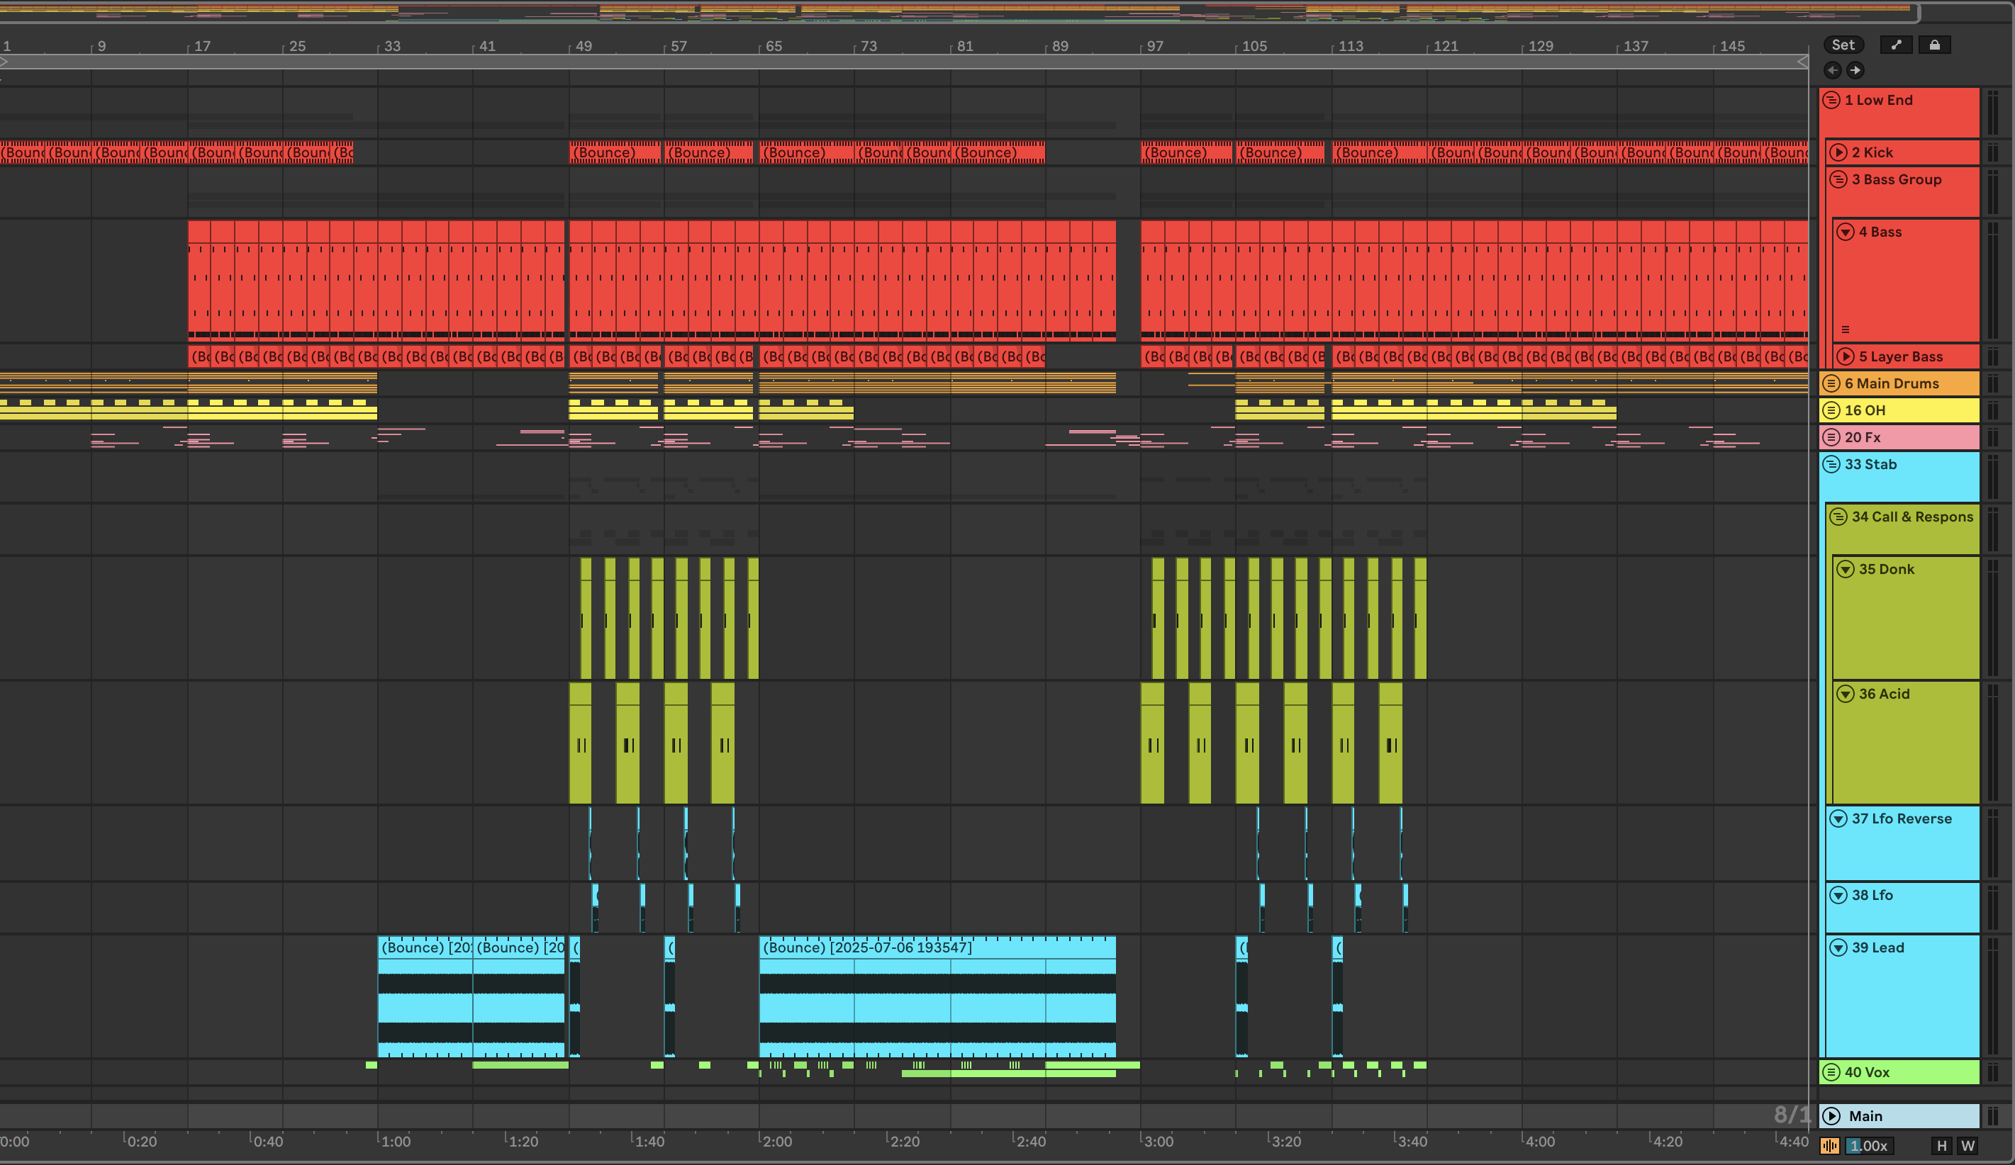The height and width of the screenshot is (1165, 2015).
Task: Jump to next locator with right arrow
Action: [1855, 70]
